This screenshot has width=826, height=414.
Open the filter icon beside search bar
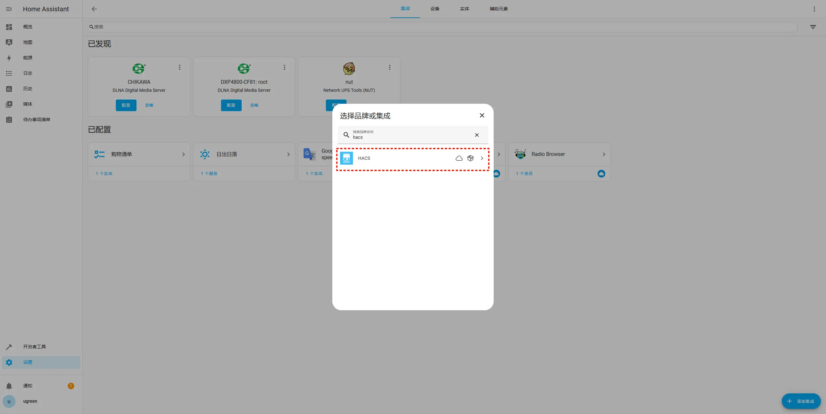[x=813, y=27]
